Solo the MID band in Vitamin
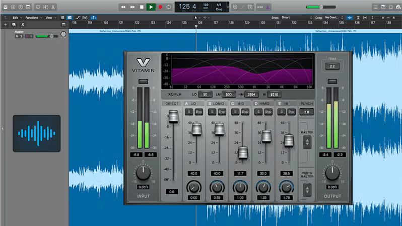 [x=235, y=112]
